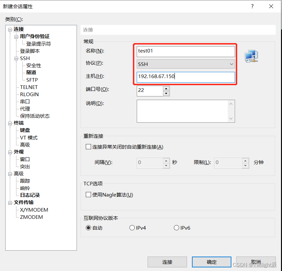Image resolution: width=282 pixels, height=271 pixels.
Task: Collapse the 高级 tree node
Action: click(10, 174)
